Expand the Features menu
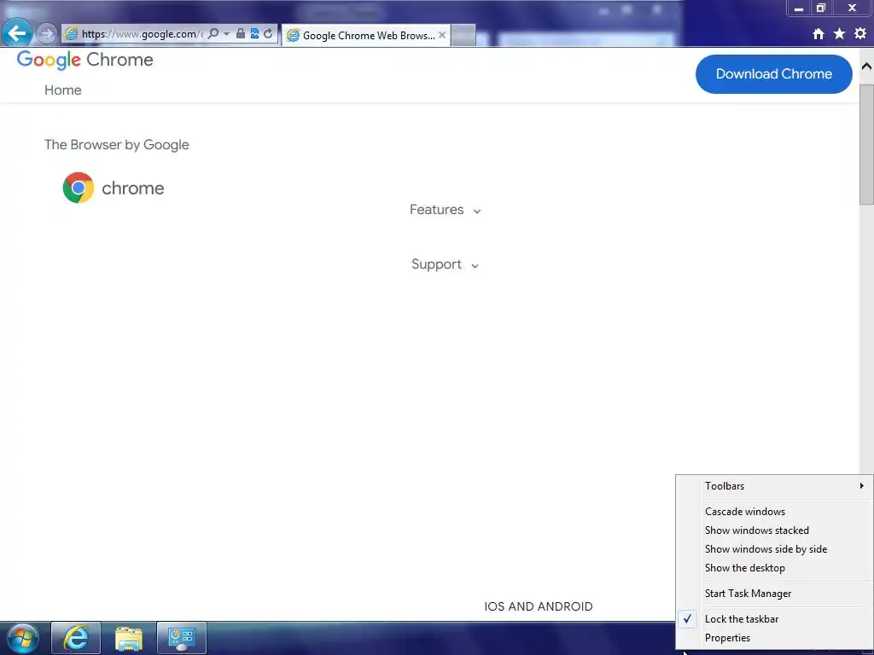 445,210
